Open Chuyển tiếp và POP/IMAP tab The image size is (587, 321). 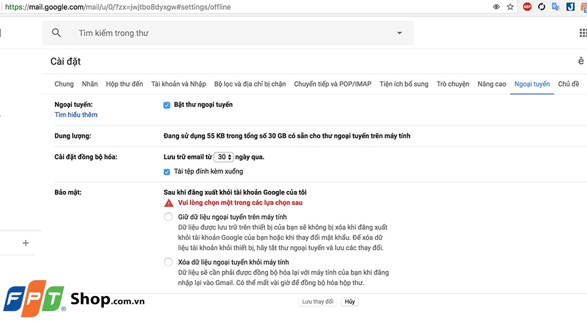(x=333, y=84)
